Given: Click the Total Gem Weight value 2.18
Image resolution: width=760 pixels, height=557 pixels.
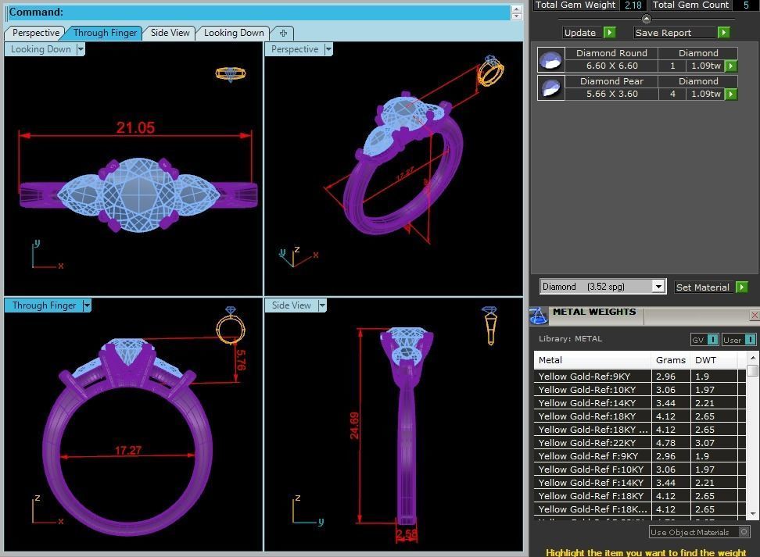Looking at the screenshot, I should pyautogui.click(x=633, y=5).
